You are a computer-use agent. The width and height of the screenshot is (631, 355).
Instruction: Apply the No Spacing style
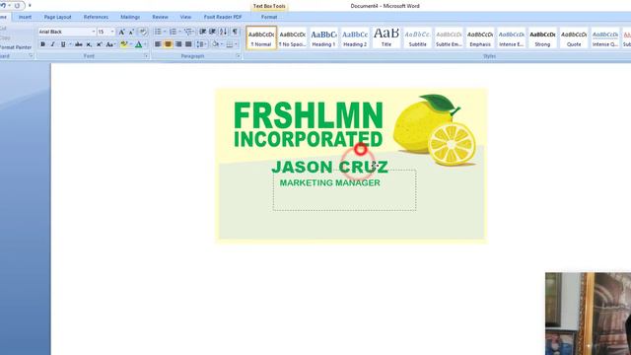pos(293,38)
